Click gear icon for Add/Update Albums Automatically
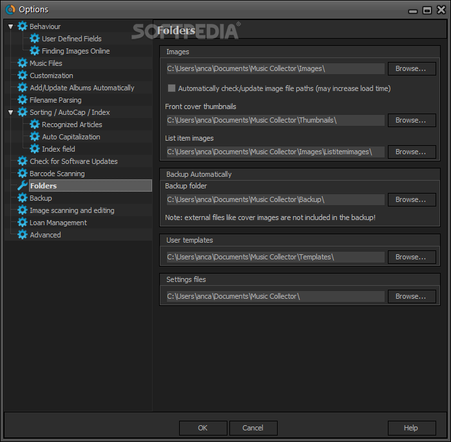 [23, 88]
